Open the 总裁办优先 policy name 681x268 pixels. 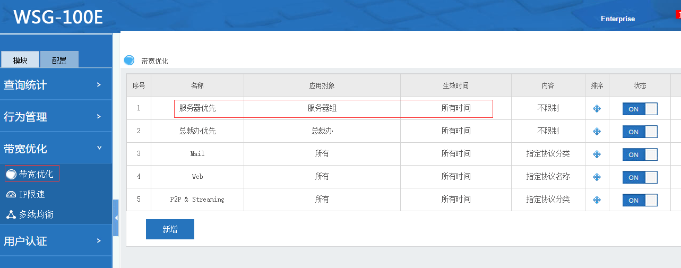tap(197, 131)
